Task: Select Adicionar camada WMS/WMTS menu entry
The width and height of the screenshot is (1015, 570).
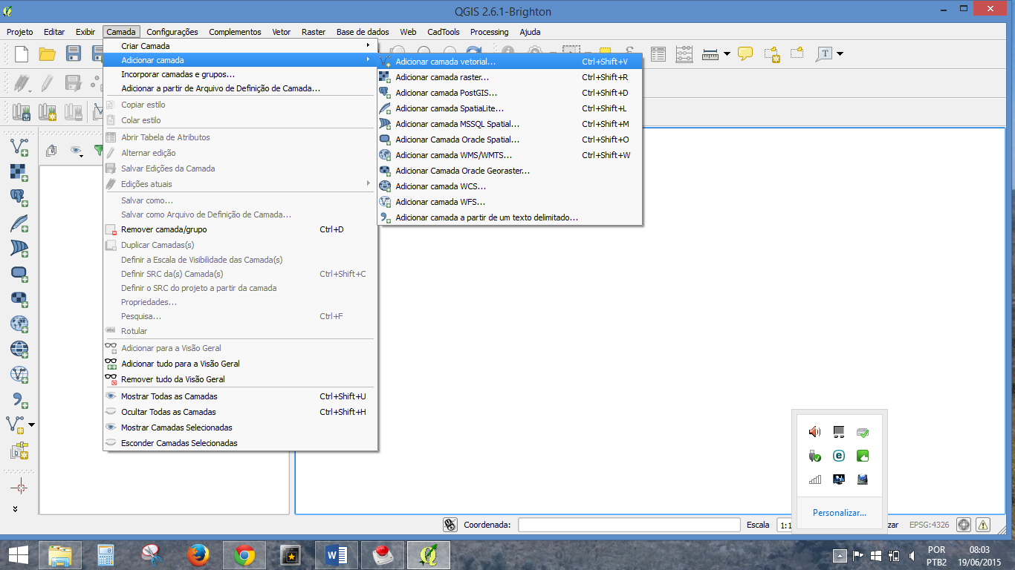Action: tap(510, 155)
